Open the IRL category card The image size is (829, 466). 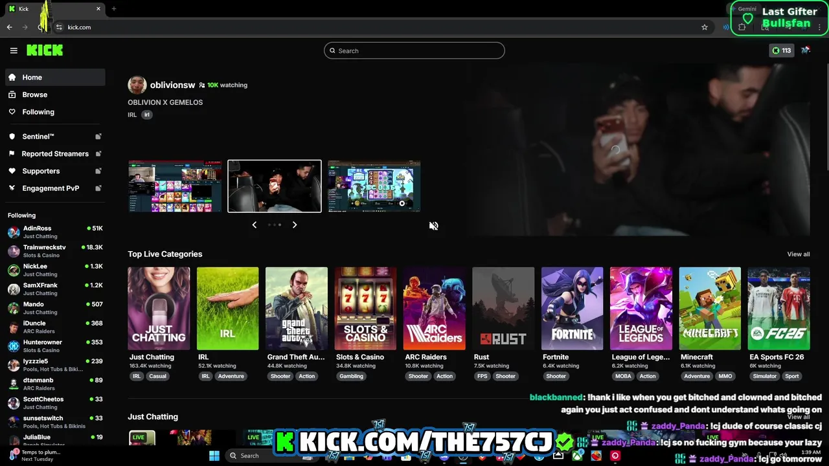[x=227, y=309]
